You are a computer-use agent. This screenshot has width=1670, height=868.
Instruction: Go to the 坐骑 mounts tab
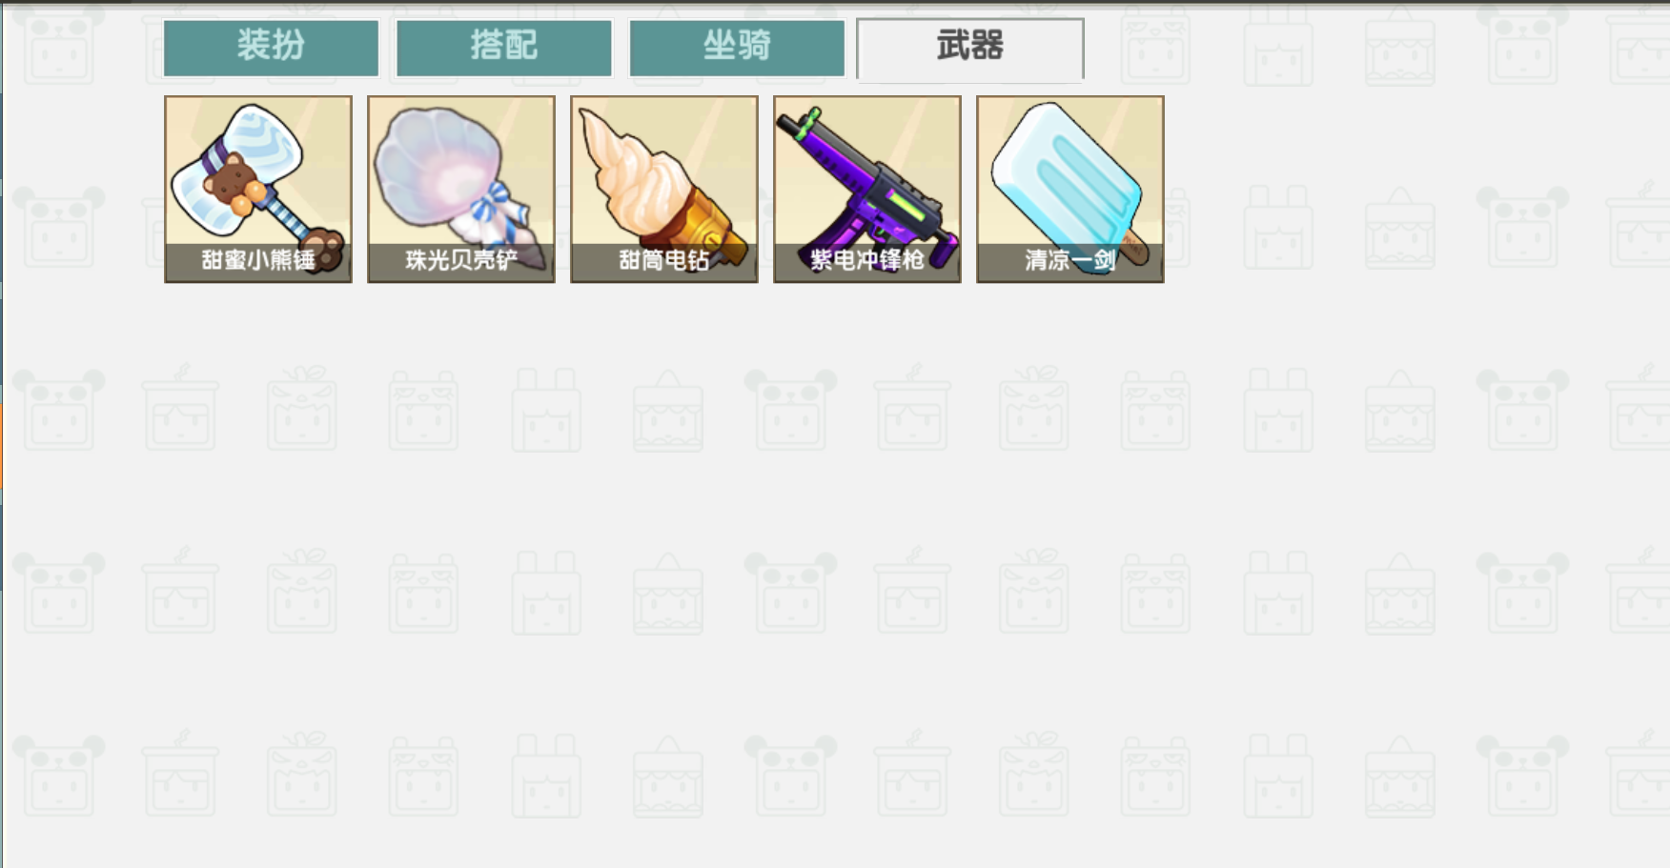coord(737,48)
